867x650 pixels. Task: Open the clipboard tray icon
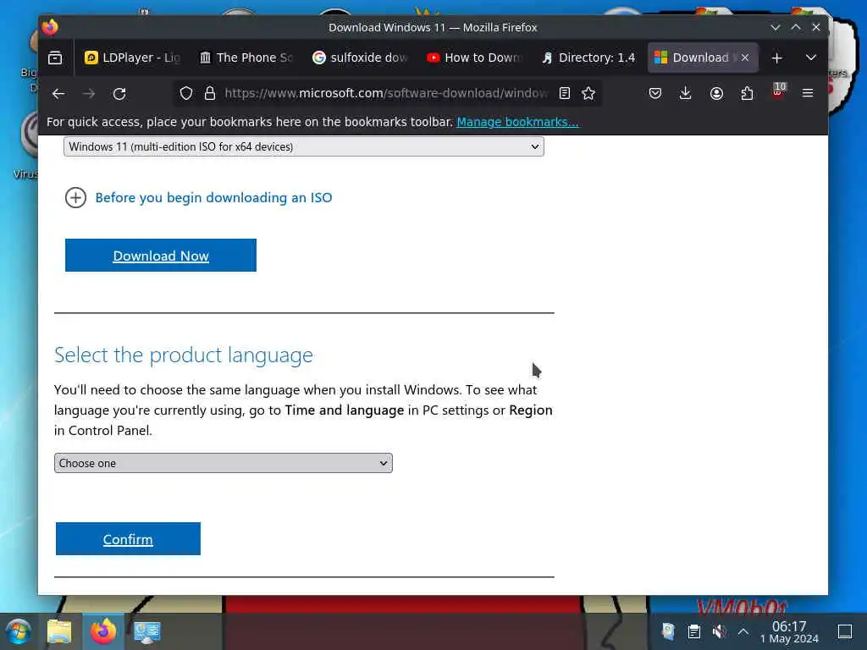694,631
